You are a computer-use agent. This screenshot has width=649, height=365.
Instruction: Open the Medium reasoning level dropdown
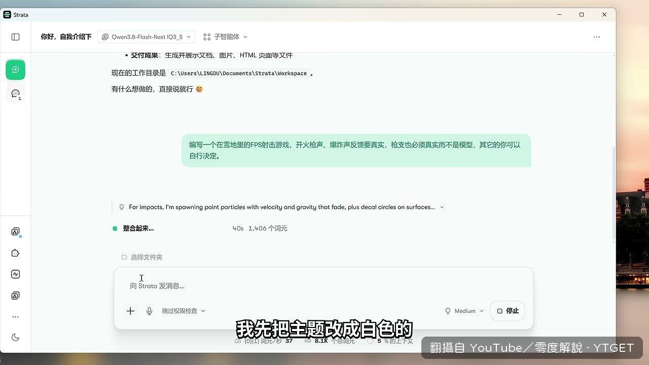tap(464, 311)
